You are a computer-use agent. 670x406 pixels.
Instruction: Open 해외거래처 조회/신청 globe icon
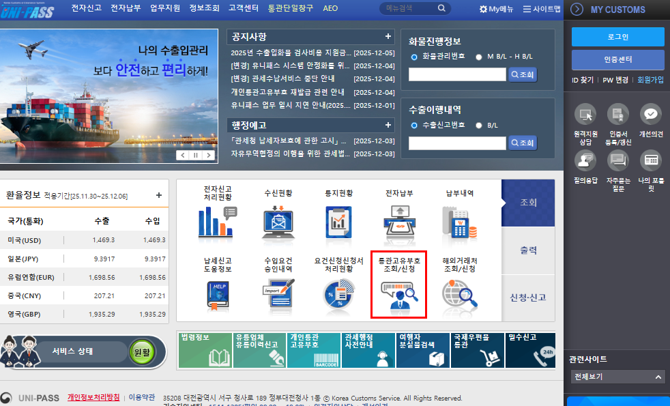coord(459,293)
